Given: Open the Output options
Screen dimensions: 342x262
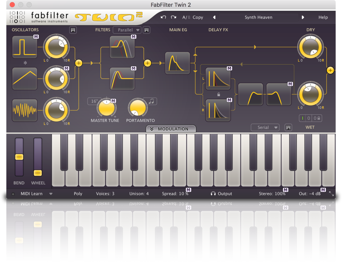Looking at the screenshot, I should coord(221,194).
